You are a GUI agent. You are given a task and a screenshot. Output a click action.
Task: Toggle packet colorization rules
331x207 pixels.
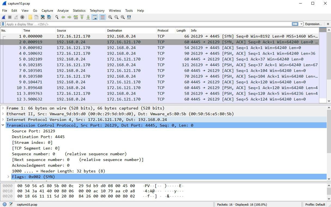[x=102, y=17]
